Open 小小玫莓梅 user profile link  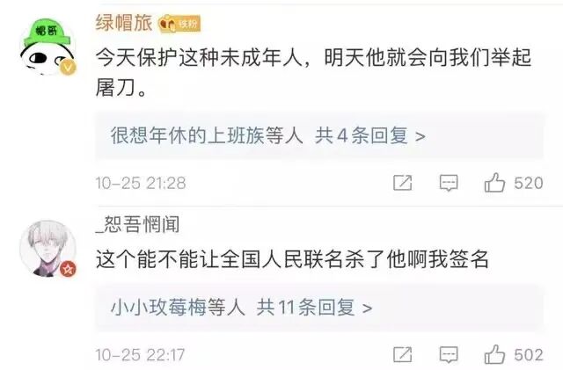[x=158, y=308]
